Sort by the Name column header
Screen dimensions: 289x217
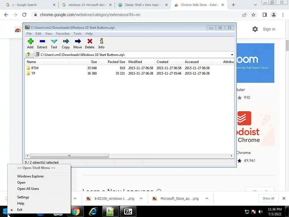[47, 62]
